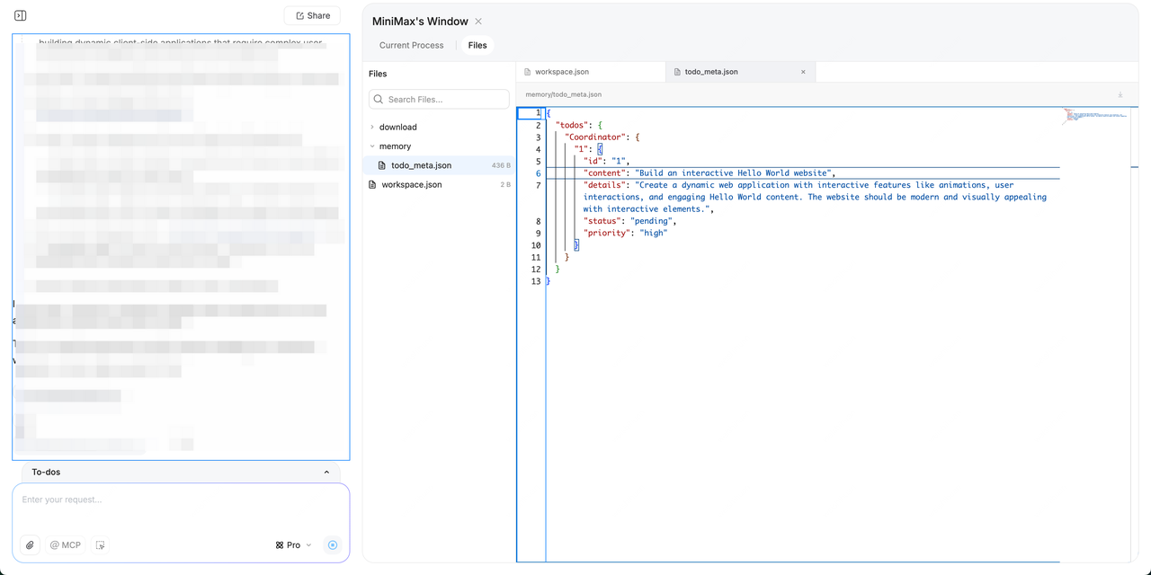Expand the download folder
The image size is (1151, 575).
(x=397, y=128)
